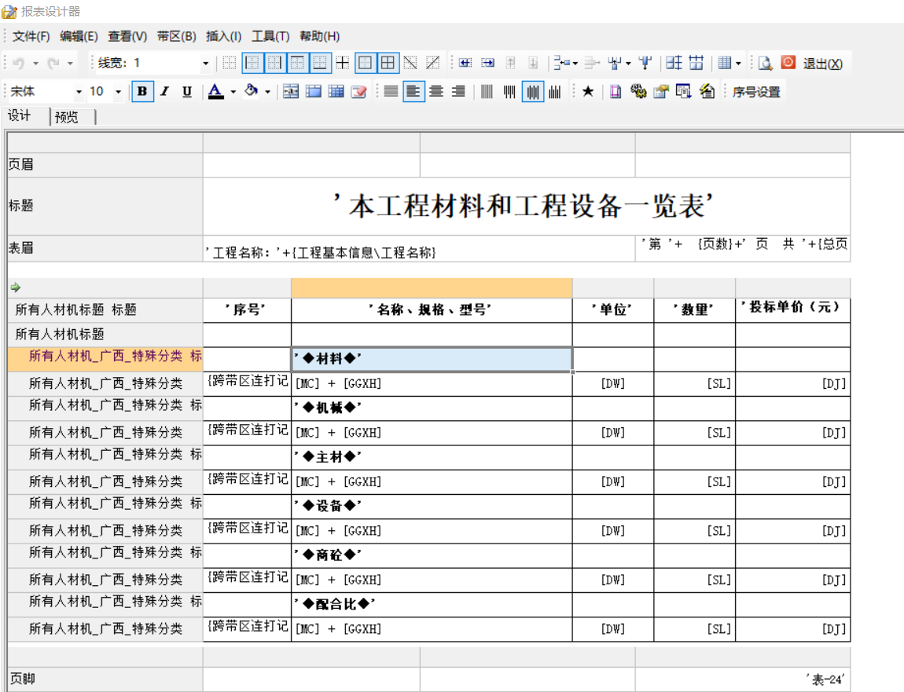Viewport: 904px width, 692px height.
Task: Click the red exit icon
Action: (x=788, y=62)
